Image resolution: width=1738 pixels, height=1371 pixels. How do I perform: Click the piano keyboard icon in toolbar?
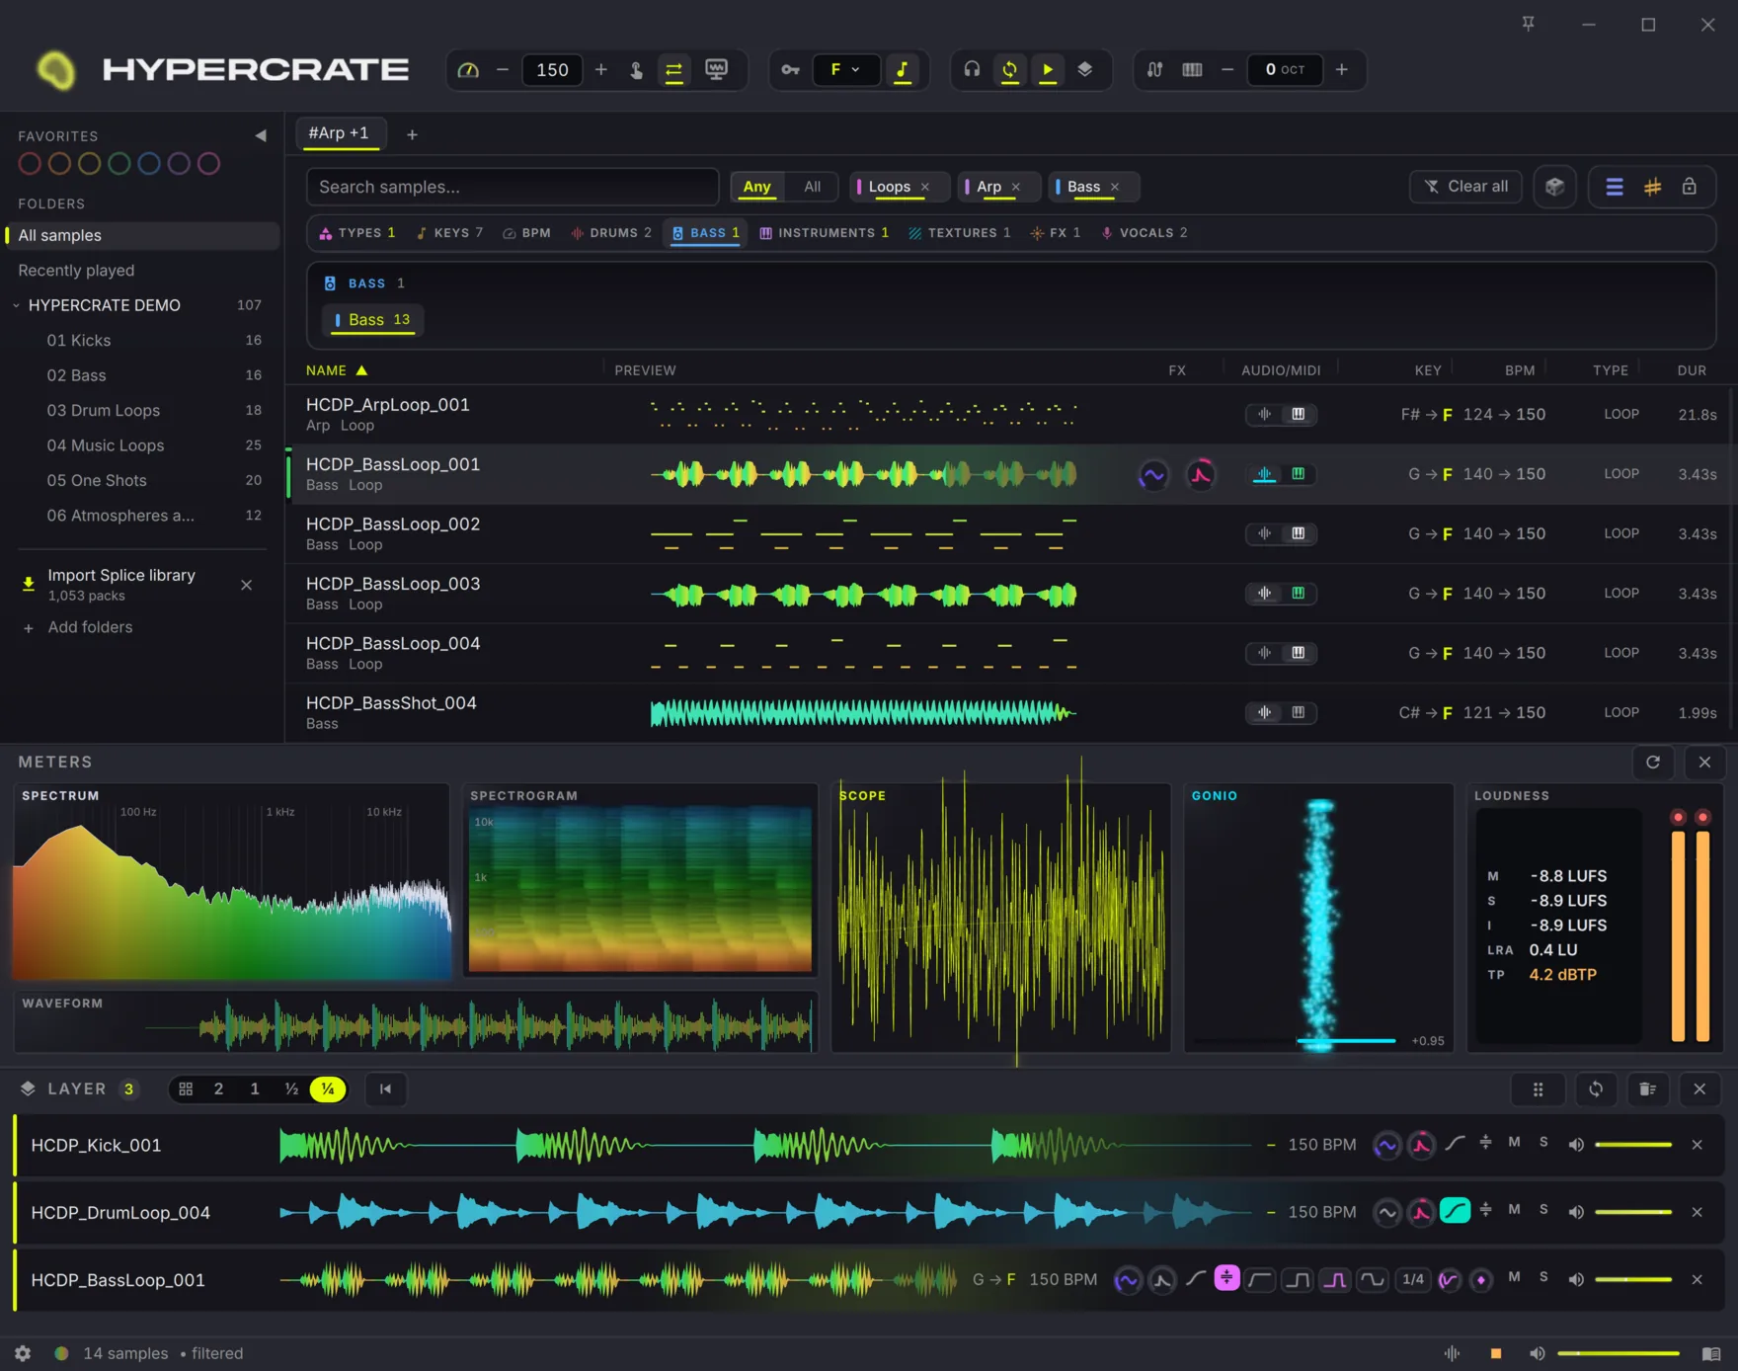[x=1192, y=70]
